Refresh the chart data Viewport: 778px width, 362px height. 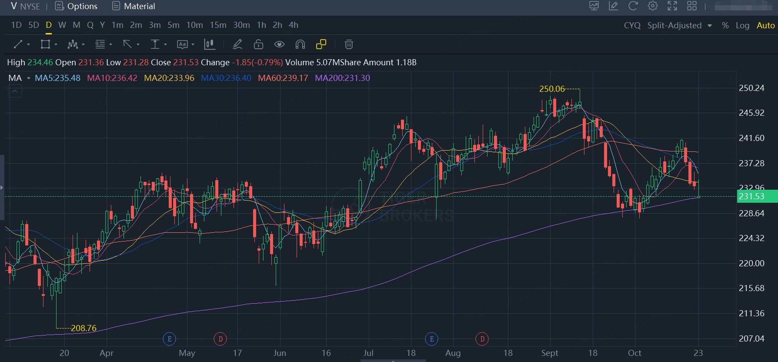tap(633, 6)
